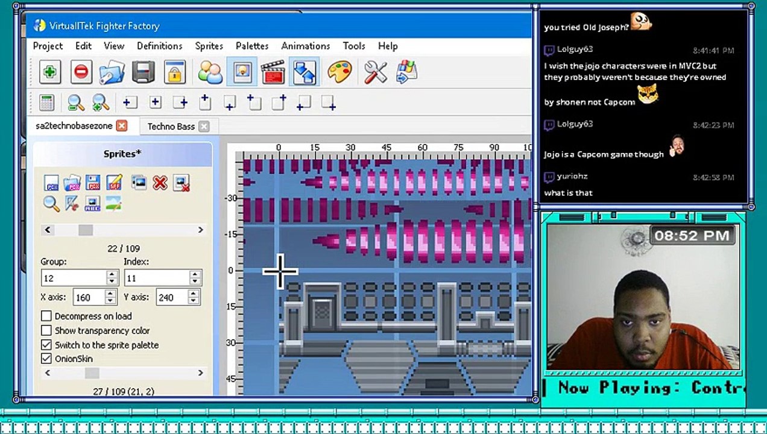Screen dimensions: 767x434
Task: Open a project with the blue folder icon
Action: pos(112,72)
